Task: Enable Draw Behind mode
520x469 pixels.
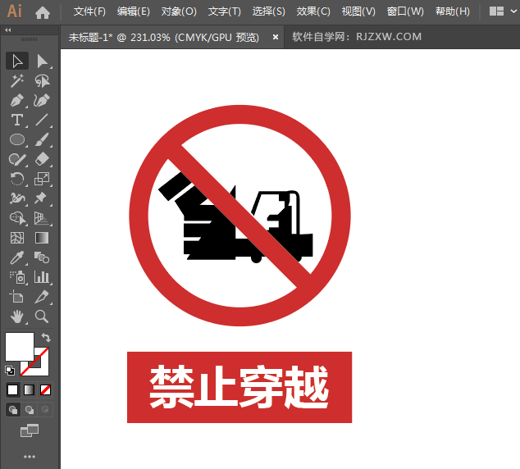Action: [30, 410]
